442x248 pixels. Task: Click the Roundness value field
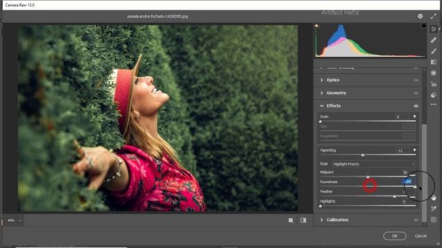[407, 182]
